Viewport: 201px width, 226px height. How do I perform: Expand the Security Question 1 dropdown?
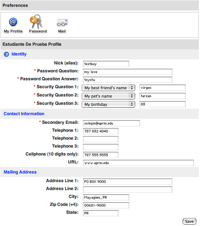click(x=108, y=88)
